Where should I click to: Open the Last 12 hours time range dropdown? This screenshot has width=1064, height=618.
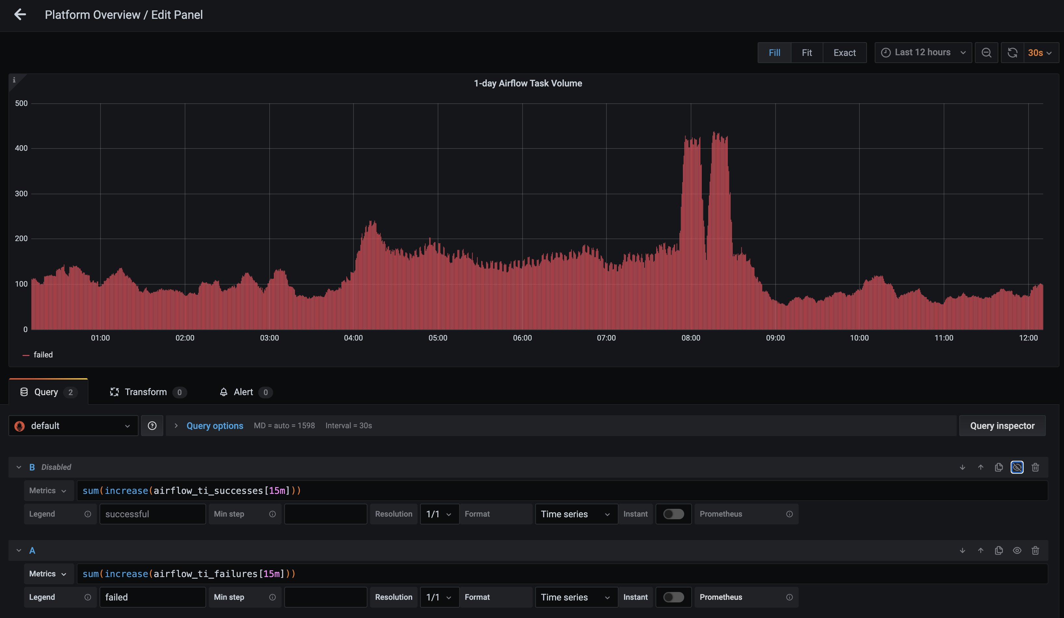tap(923, 52)
